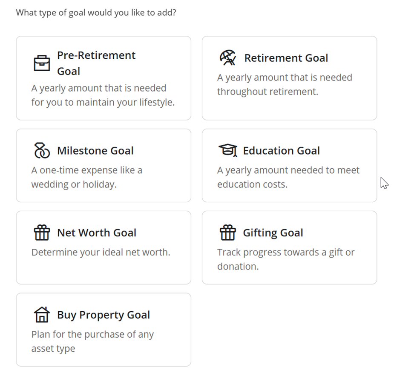Open the Buy Property Goal heading

pos(104,315)
